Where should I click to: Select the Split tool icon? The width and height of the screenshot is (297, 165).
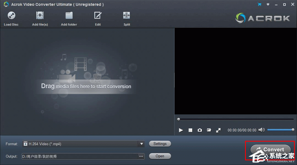point(127,16)
